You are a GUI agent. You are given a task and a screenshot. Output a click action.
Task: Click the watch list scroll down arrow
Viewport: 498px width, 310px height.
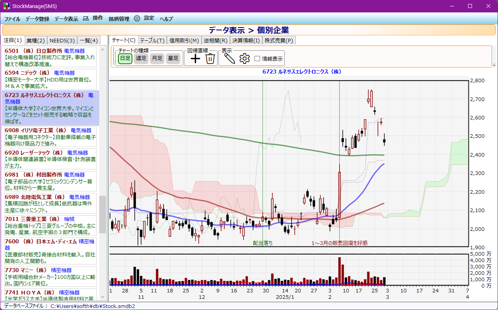pyautogui.click(x=102, y=298)
